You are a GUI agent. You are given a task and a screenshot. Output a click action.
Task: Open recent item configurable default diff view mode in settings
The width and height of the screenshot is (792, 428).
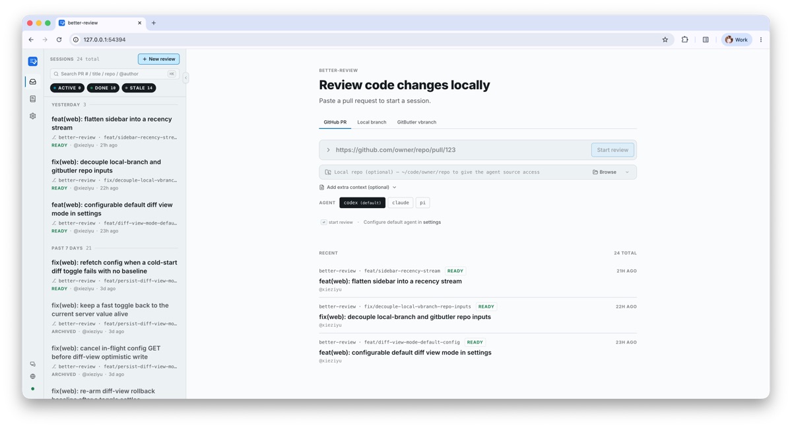click(x=478, y=351)
